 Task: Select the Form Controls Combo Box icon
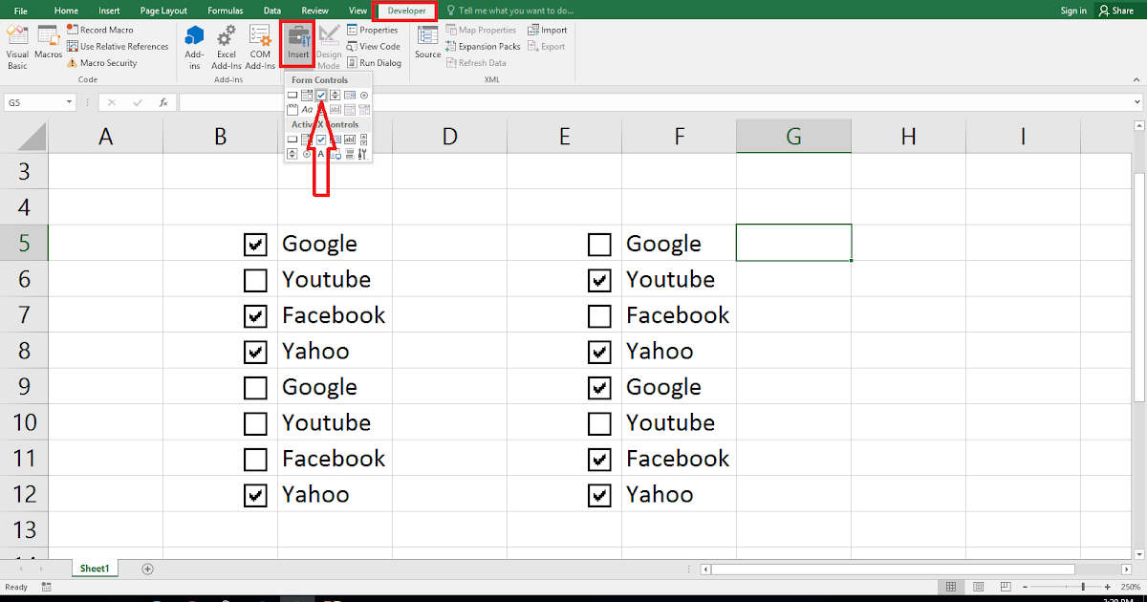click(x=307, y=95)
